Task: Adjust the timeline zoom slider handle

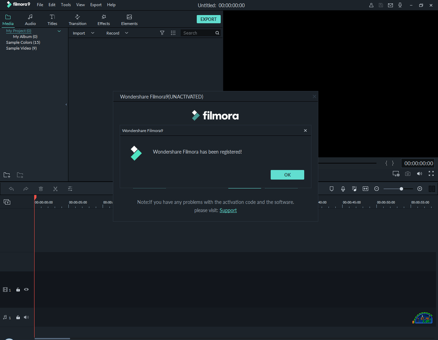Action: [401, 189]
